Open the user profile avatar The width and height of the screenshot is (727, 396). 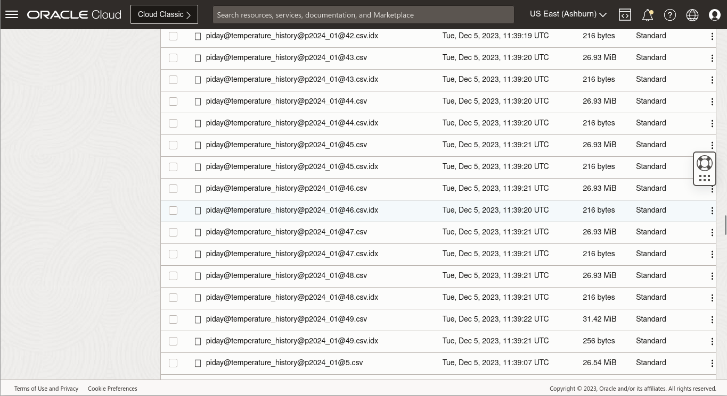[714, 15]
